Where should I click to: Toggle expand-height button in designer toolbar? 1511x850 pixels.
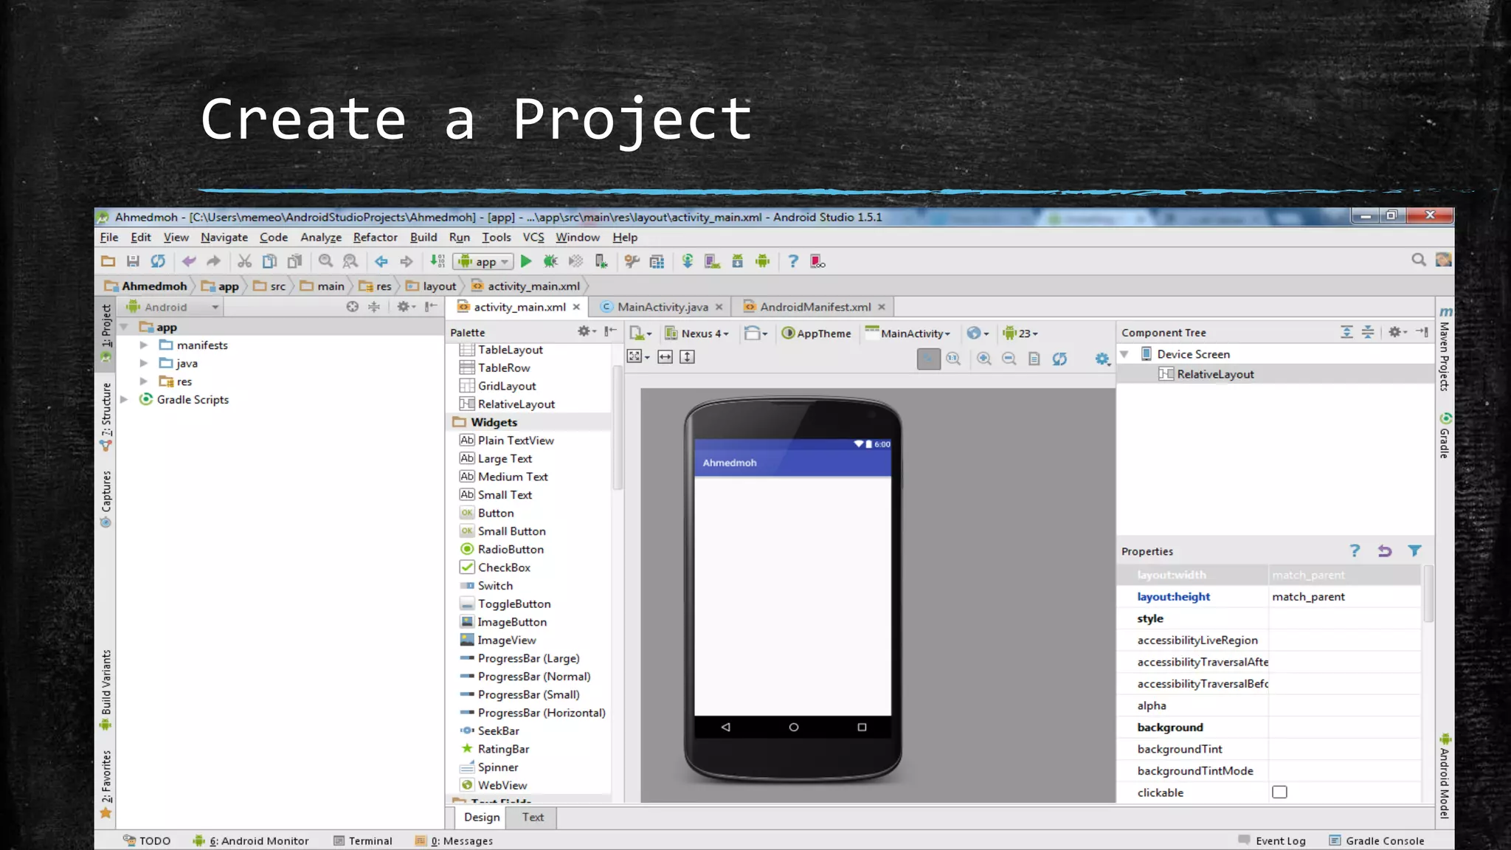[687, 357]
